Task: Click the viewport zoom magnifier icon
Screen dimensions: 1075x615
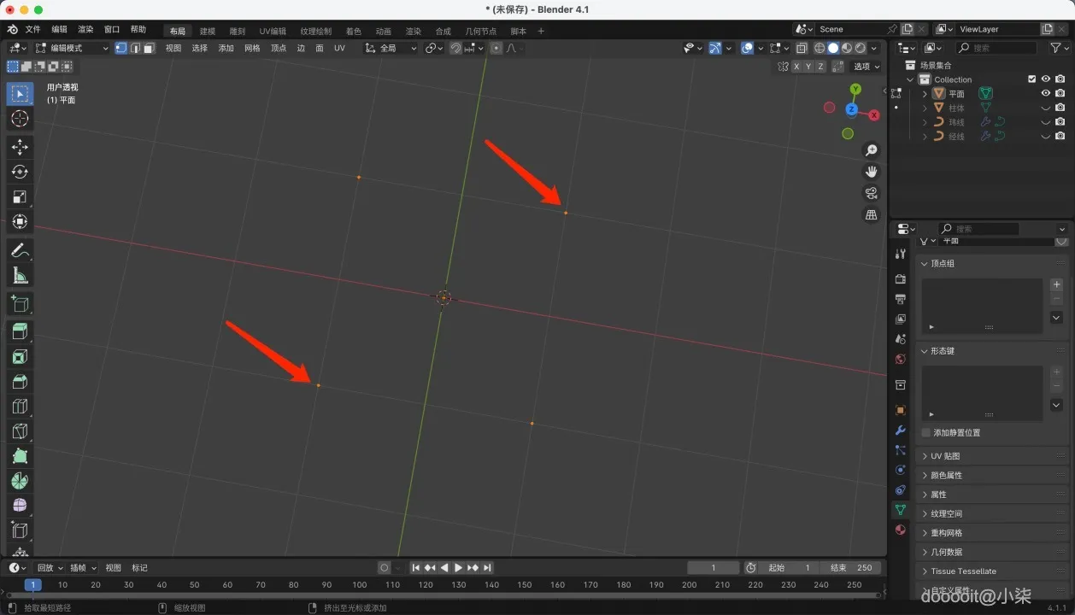Action: (871, 150)
